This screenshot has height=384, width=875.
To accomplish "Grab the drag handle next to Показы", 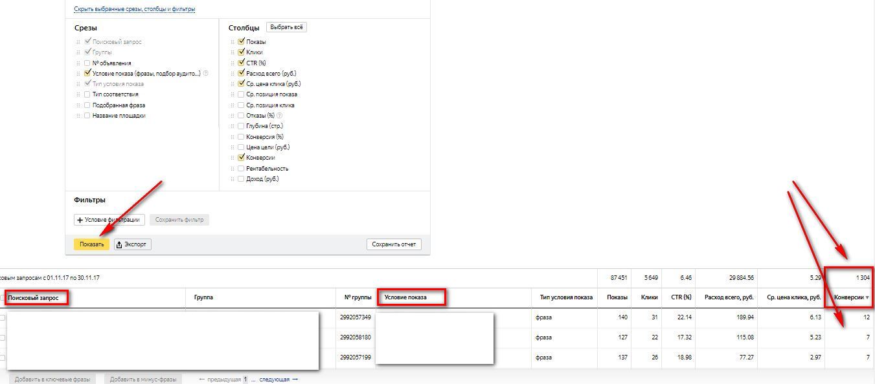I will [x=233, y=42].
